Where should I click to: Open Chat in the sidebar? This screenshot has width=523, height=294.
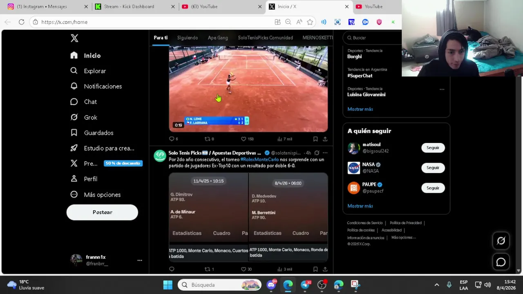[83, 102]
